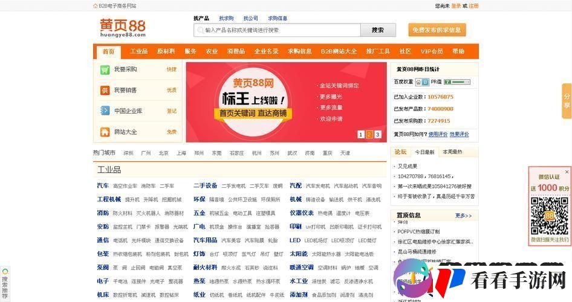The width and height of the screenshot is (572, 302).
Task: Select hot city 天津
Action: (345, 153)
